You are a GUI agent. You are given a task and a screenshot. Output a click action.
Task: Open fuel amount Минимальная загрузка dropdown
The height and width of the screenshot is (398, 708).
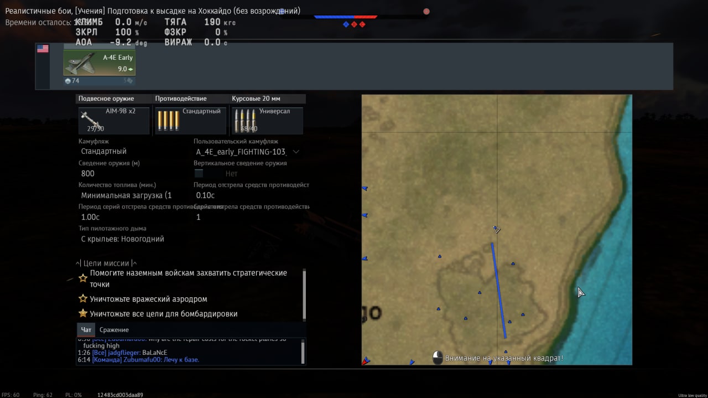(x=133, y=195)
